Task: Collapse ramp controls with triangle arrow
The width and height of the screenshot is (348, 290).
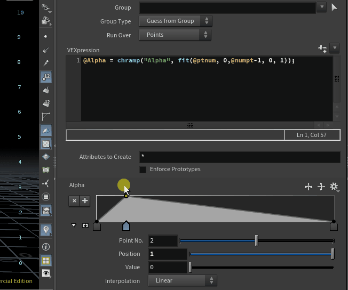Action: tap(74, 225)
